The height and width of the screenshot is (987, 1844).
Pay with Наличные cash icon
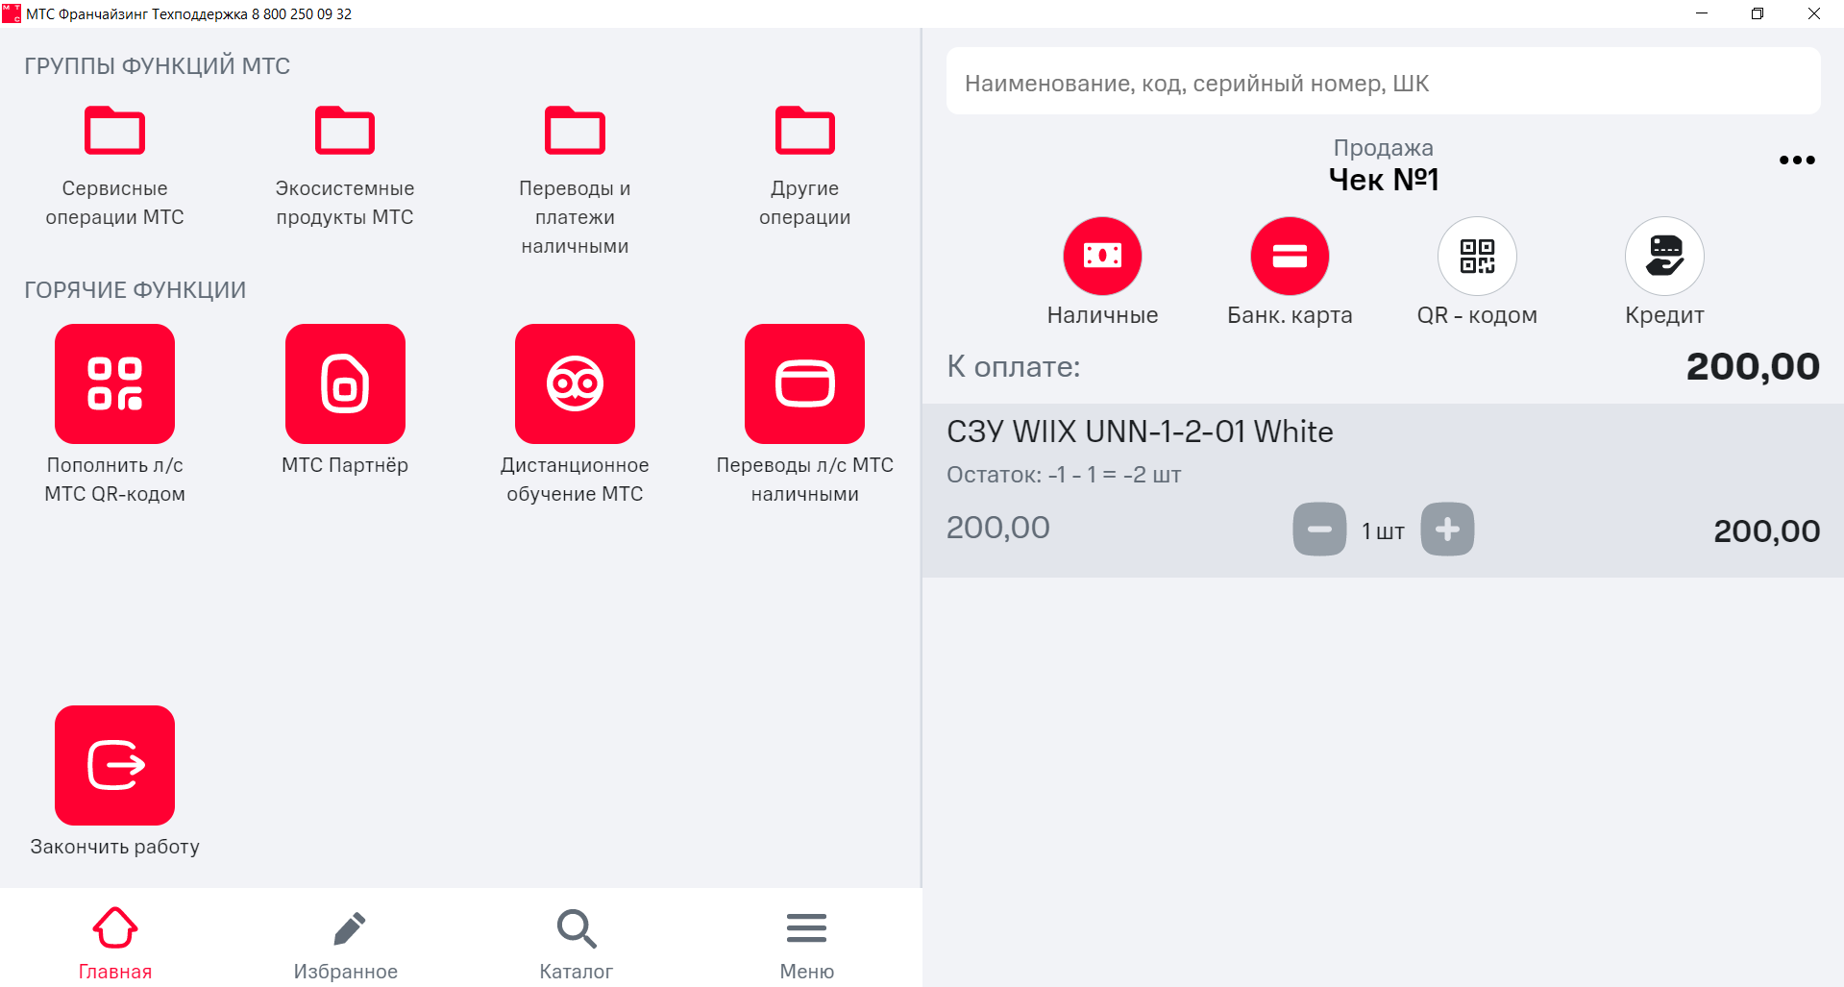point(1102,256)
